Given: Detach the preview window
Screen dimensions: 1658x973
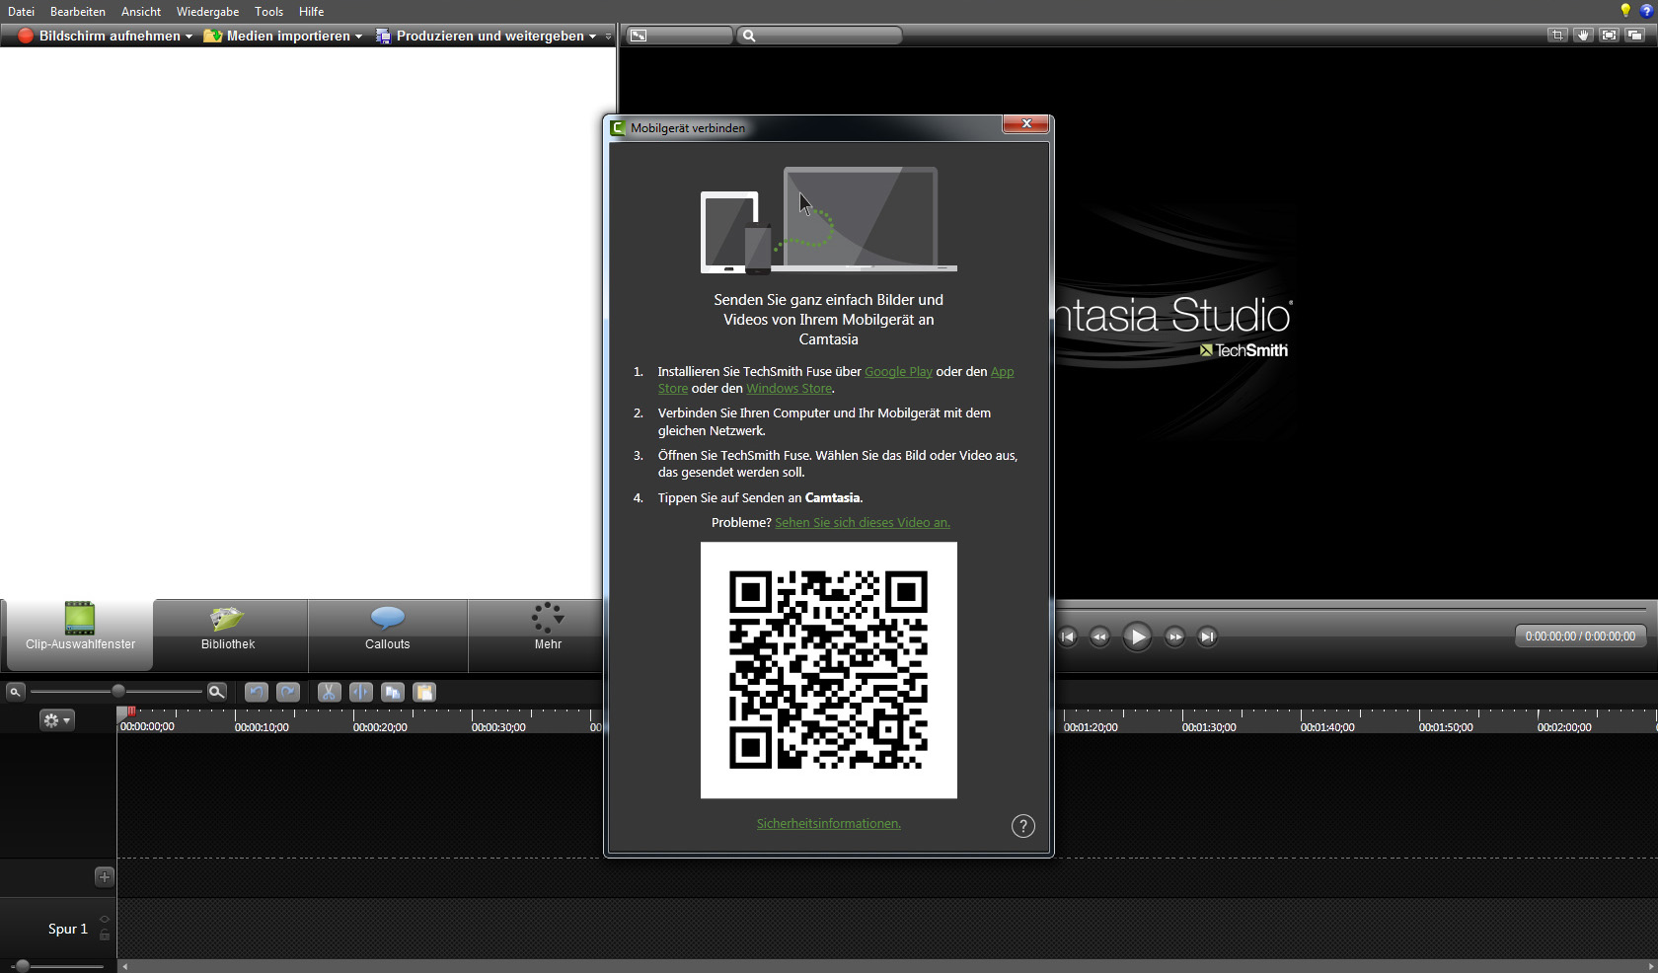Looking at the screenshot, I should tap(1635, 36).
